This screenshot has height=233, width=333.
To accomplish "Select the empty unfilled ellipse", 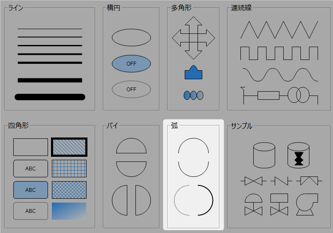I will [x=131, y=38].
